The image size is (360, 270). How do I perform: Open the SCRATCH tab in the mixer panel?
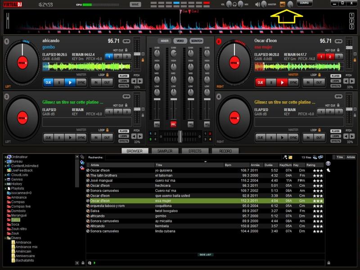click(x=196, y=41)
